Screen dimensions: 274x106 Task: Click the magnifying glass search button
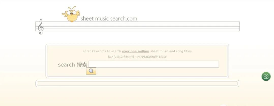point(91,71)
